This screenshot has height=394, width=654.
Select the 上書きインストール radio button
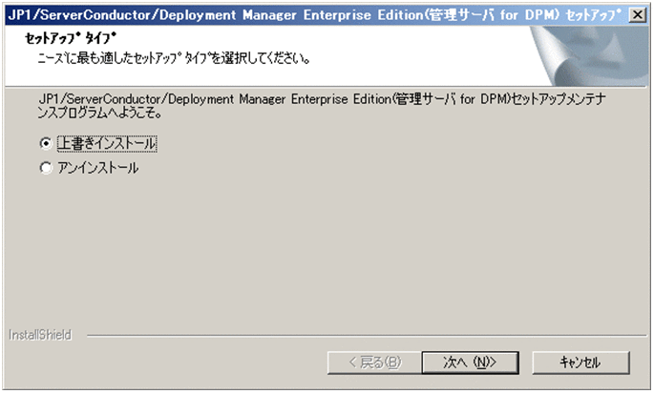(45, 143)
